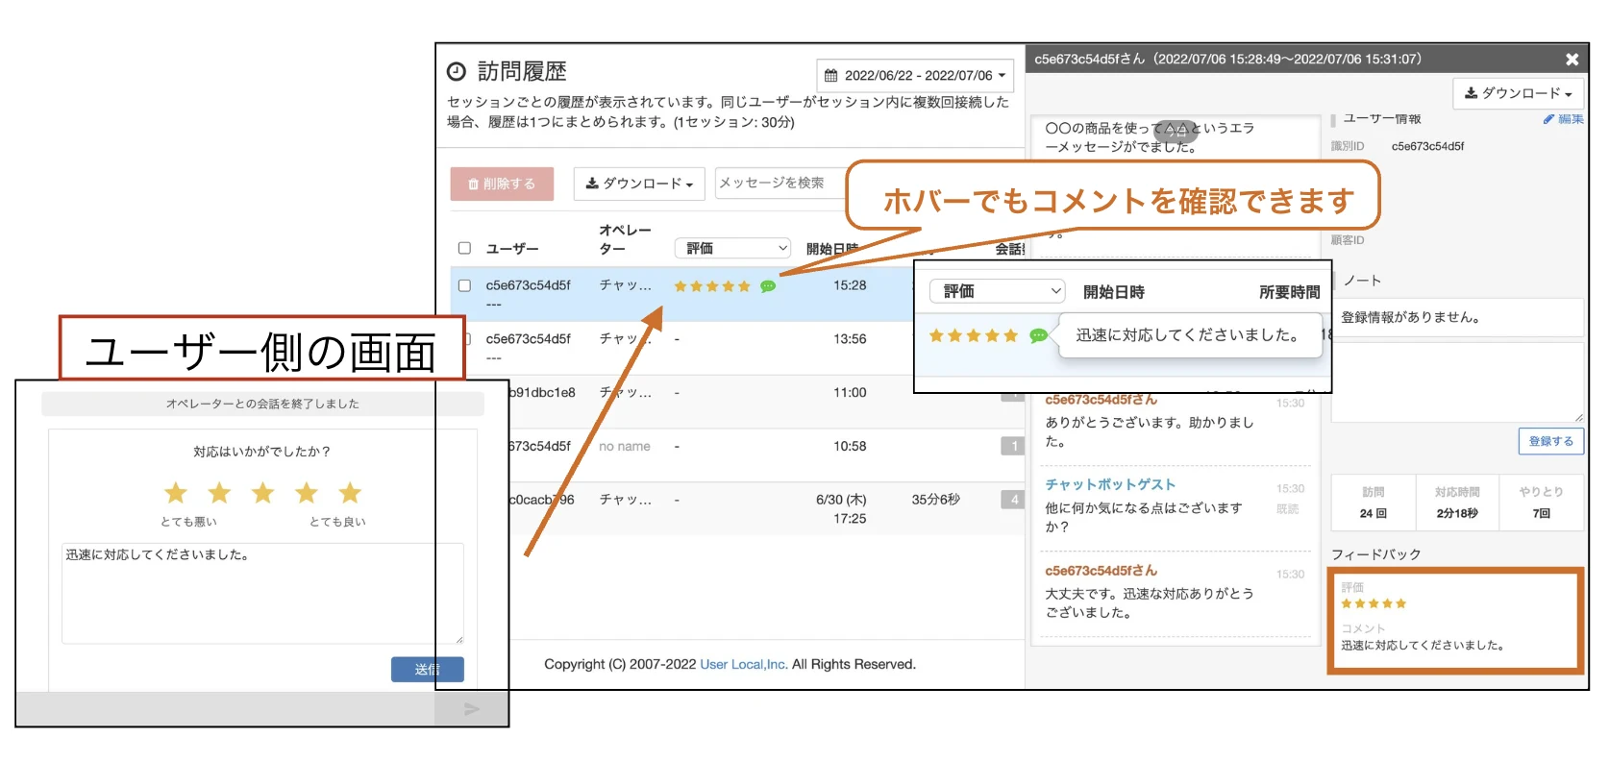Click the green comment bubble in zoomed inset
This screenshot has height=761, width=1609.
1038,335
